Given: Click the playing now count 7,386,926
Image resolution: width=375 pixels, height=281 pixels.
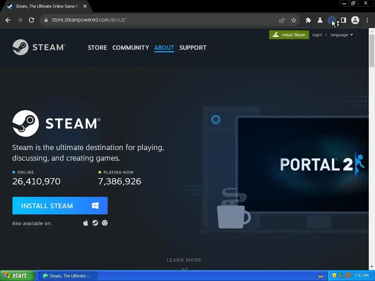Looking at the screenshot, I should click(120, 181).
